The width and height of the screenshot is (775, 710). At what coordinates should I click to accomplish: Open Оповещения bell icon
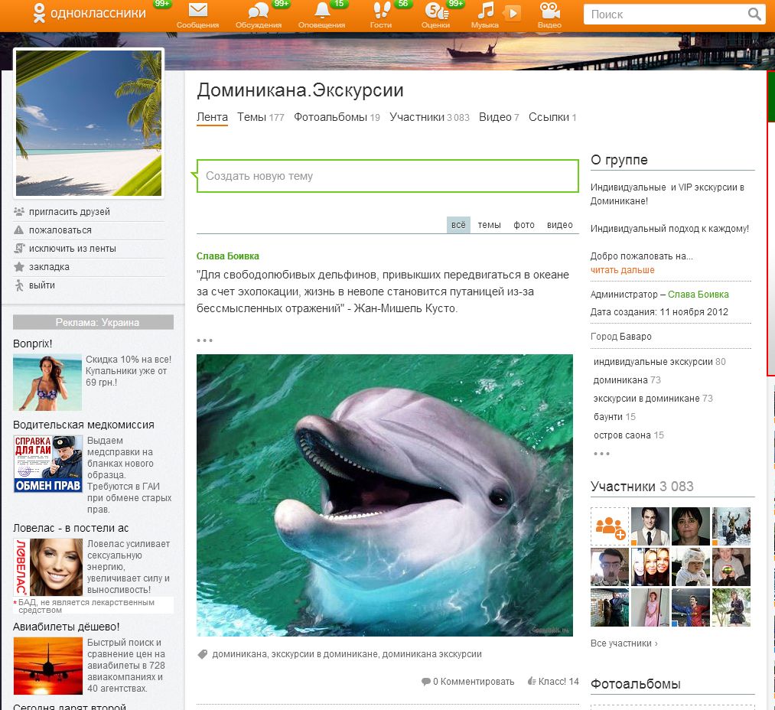pos(322,11)
